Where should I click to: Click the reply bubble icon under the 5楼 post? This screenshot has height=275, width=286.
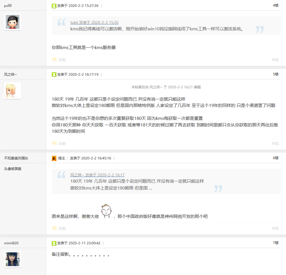(54, 143)
